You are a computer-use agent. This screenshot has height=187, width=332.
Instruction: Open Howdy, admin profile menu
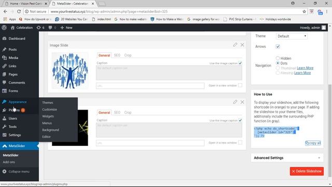click(x=313, y=28)
